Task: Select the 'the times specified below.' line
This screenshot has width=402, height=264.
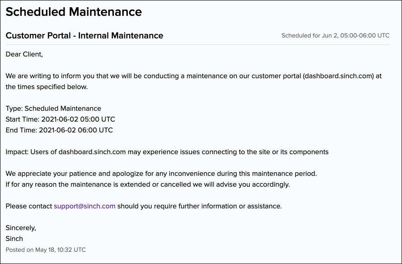Action: pos(47,87)
